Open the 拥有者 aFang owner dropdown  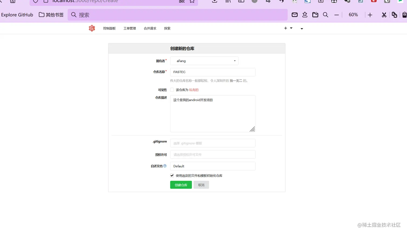[204, 61]
